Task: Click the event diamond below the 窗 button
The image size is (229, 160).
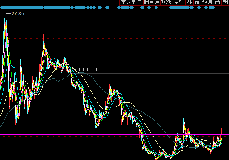Action: [x=198, y=8]
